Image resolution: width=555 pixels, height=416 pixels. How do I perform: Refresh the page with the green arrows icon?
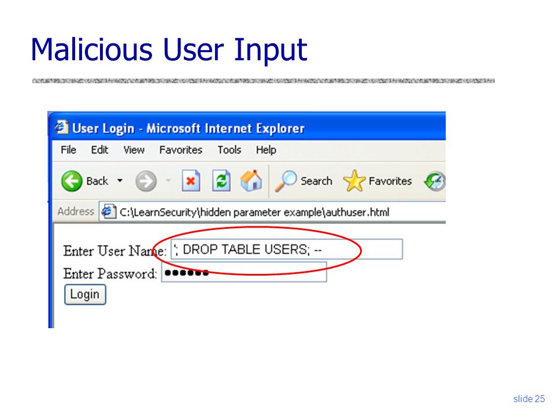tap(221, 181)
